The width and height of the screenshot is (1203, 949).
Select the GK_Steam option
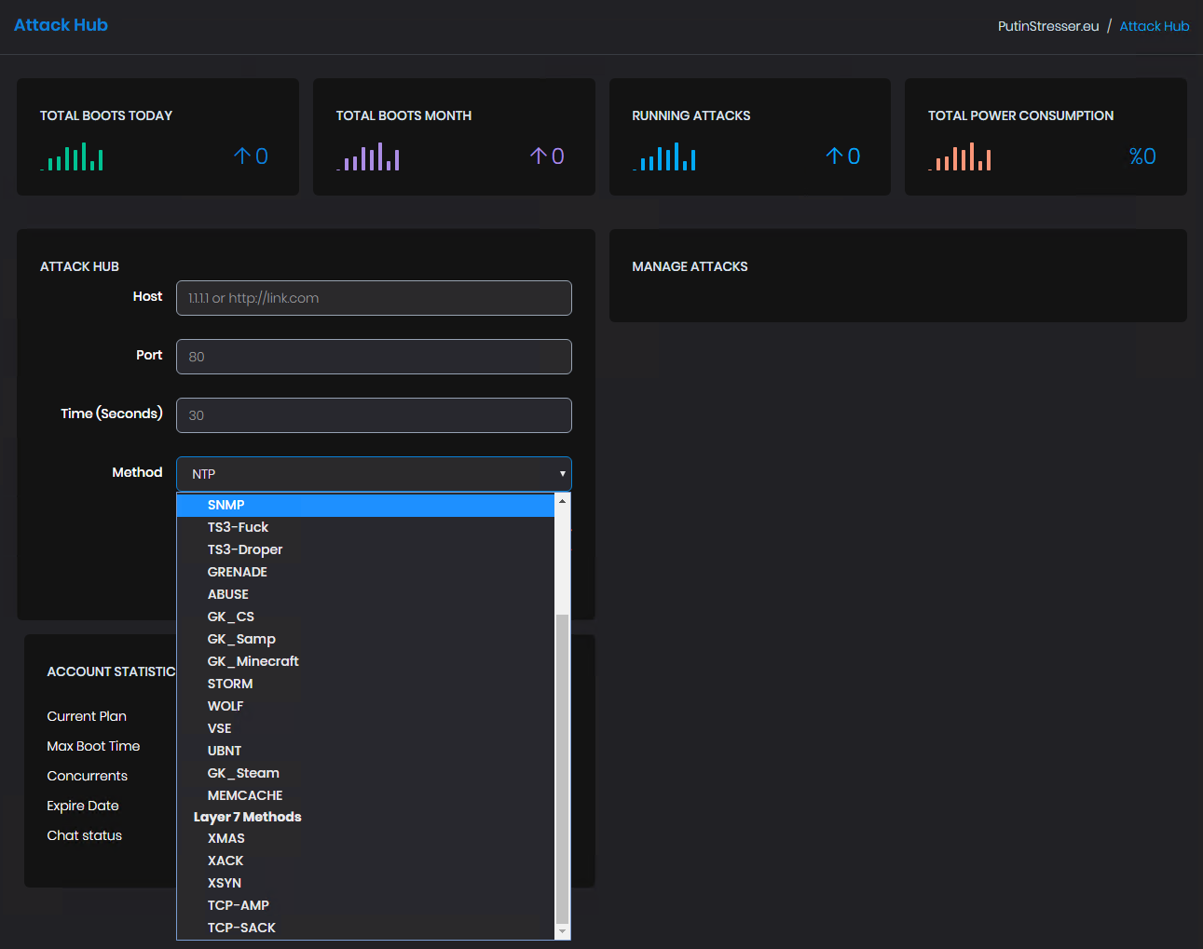pyautogui.click(x=365, y=773)
